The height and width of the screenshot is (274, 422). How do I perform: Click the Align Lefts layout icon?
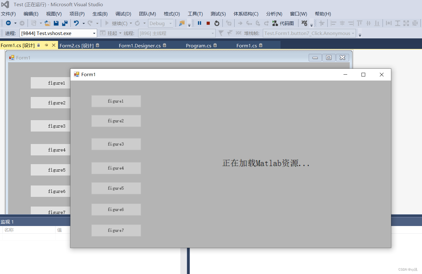[x=334, y=23]
